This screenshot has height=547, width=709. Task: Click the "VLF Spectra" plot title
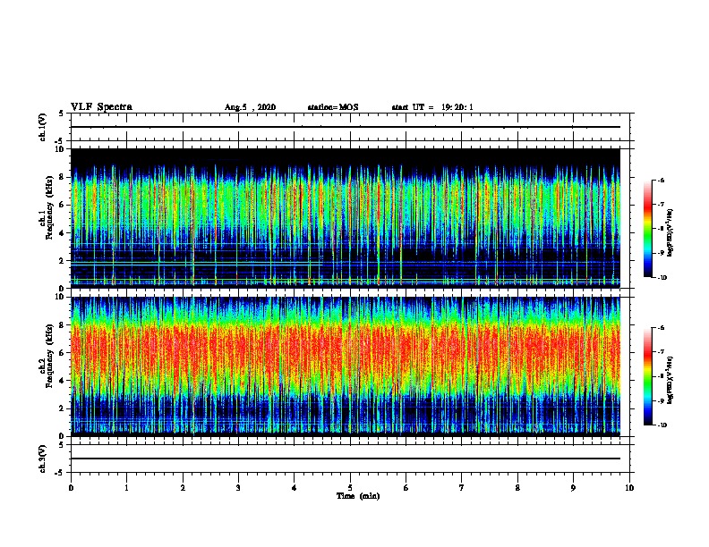point(101,107)
